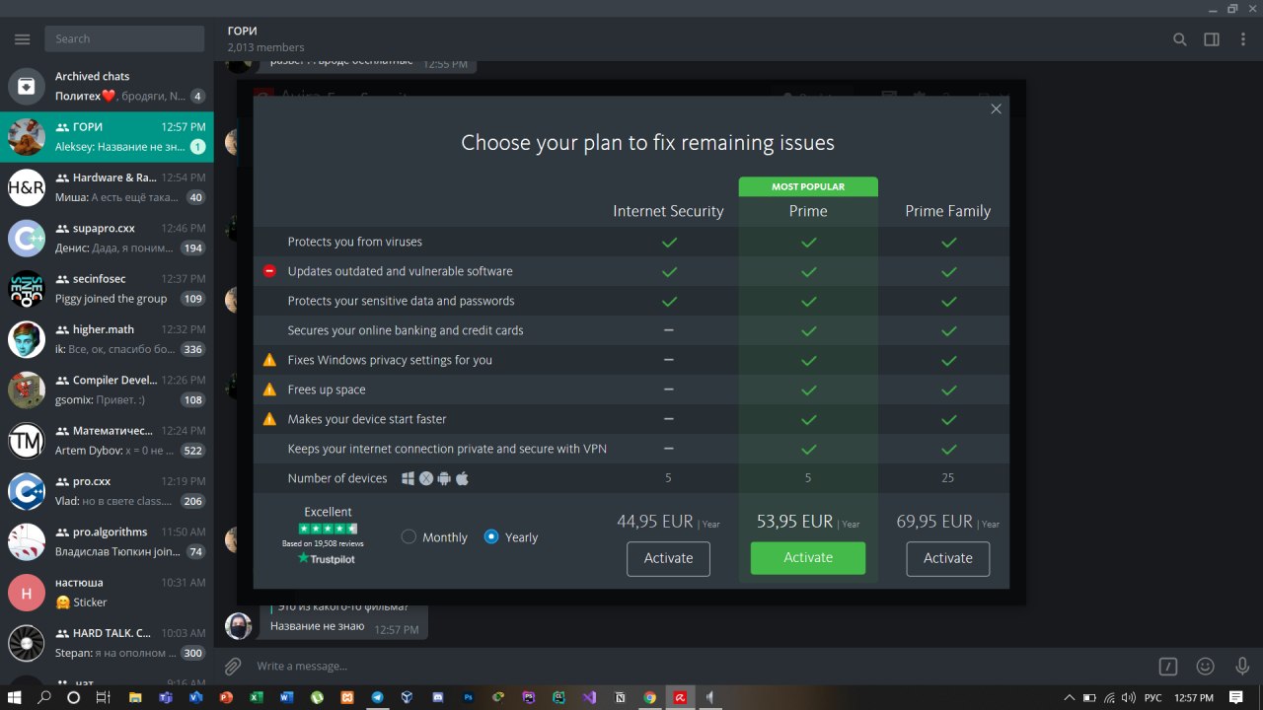This screenshot has height=710, width=1263.
Task: Open Microsoft Teams from the taskbar
Action: coord(166,697)
